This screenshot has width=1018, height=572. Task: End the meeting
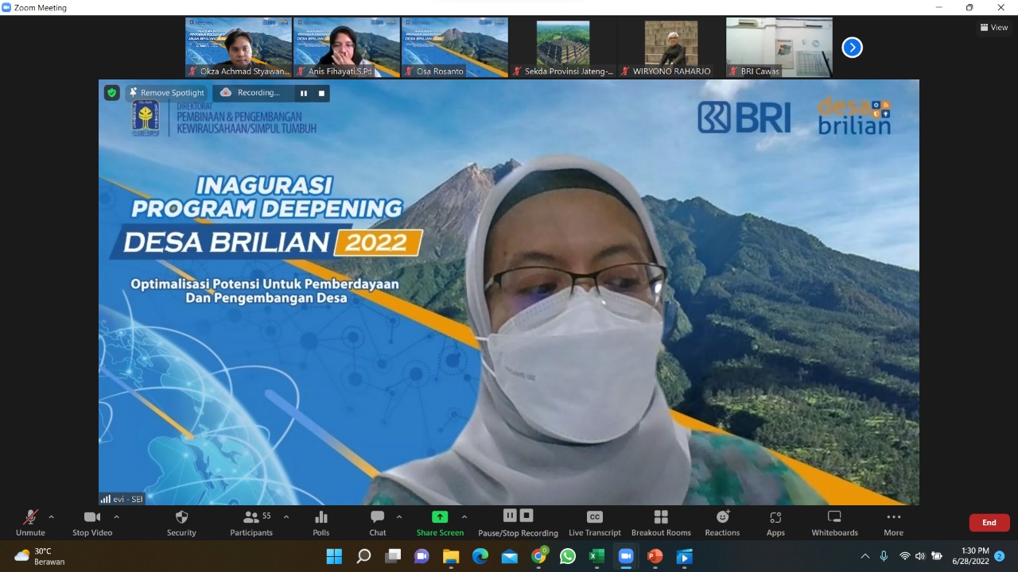989,522
